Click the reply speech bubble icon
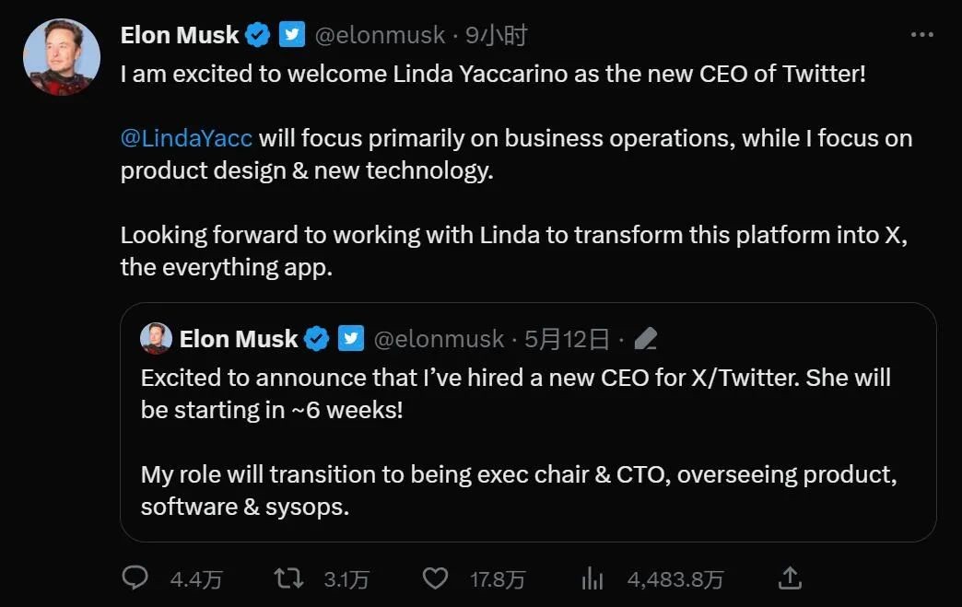Image resolution: width=962 pixels, height=607 pixels. pyautogui.click(x=135, y=578)
